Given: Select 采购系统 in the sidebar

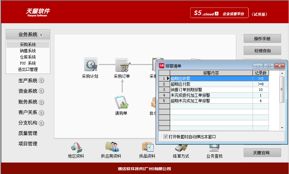Looking at the screenshot, I should coord(28,44).
